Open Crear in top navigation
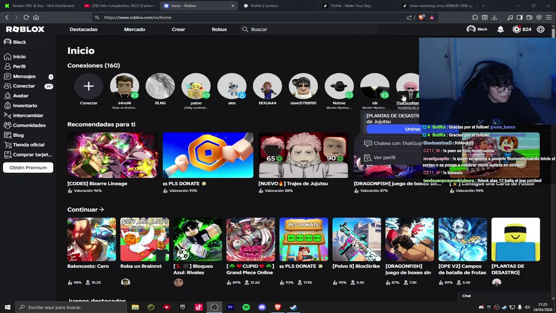 179,29
